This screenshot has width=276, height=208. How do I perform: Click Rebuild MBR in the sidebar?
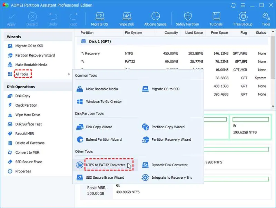(x=25, y=133)
